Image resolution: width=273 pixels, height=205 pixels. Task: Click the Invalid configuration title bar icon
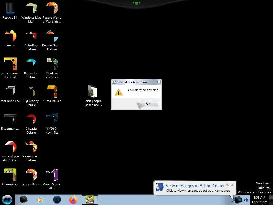pos(114,82)
